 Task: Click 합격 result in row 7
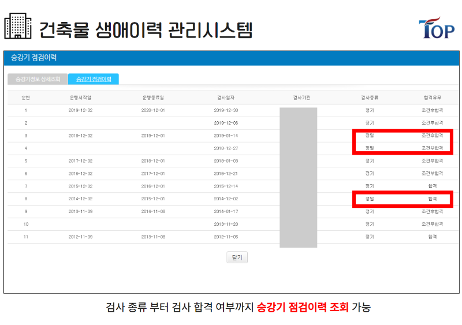click(x=432, y=186)
